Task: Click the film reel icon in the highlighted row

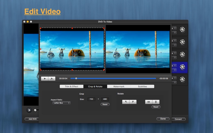Action: tap(182, 67)
